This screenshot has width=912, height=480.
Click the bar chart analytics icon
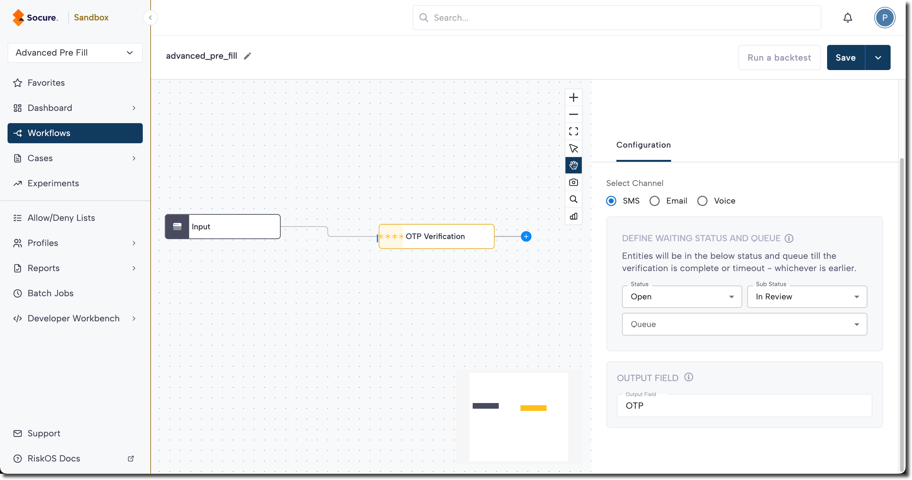pyautogui.click(x=573, y=216)
